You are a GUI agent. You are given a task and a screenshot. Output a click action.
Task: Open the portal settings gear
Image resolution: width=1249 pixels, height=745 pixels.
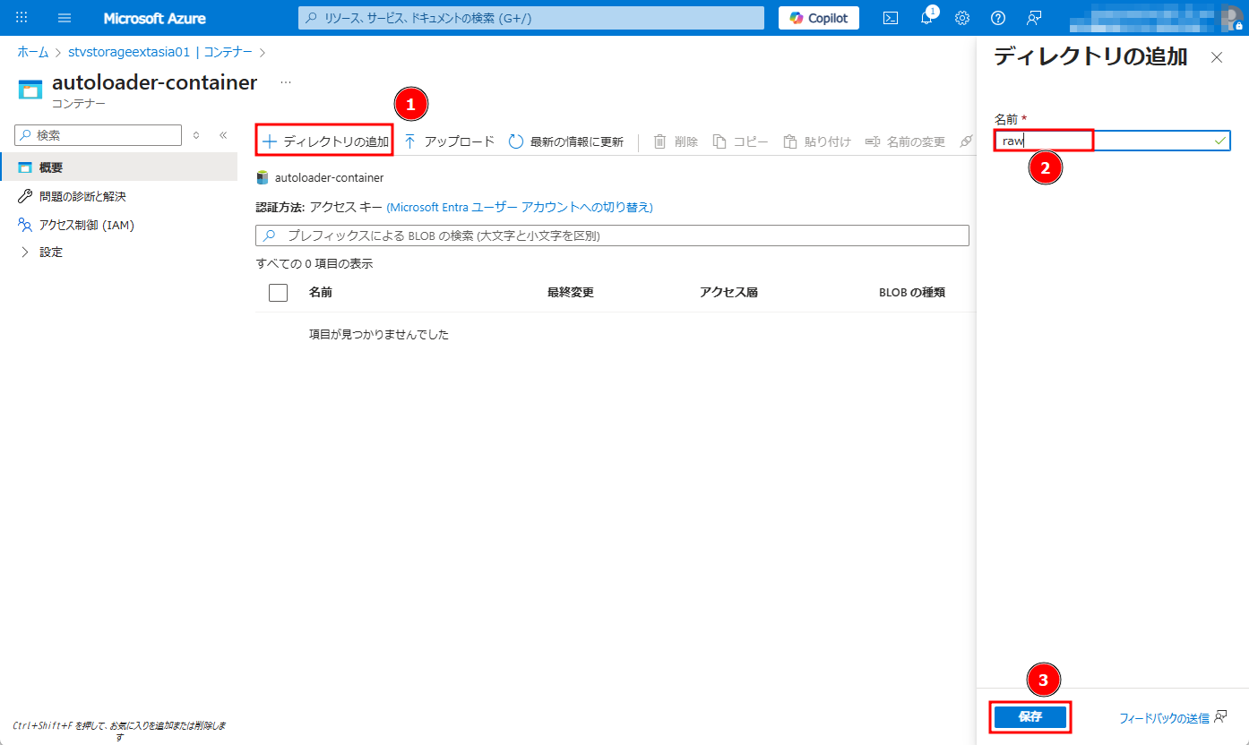tap(962, 18)
